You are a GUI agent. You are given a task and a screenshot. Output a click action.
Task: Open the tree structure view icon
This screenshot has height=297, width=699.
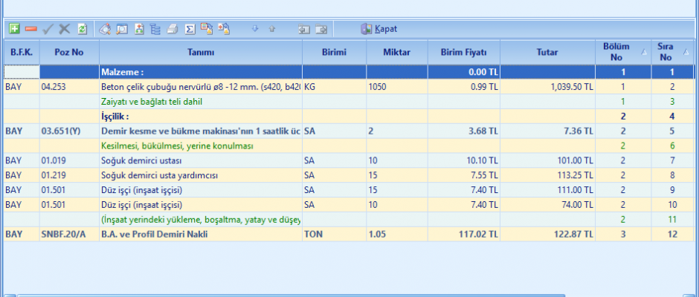pos(155,29)
